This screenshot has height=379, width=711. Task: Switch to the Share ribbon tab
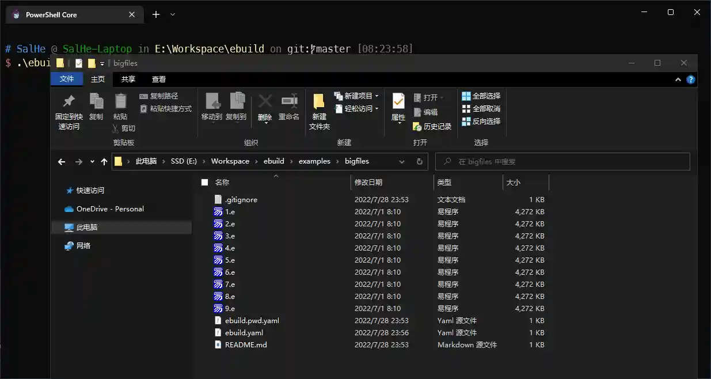click(x=128, y=79)
